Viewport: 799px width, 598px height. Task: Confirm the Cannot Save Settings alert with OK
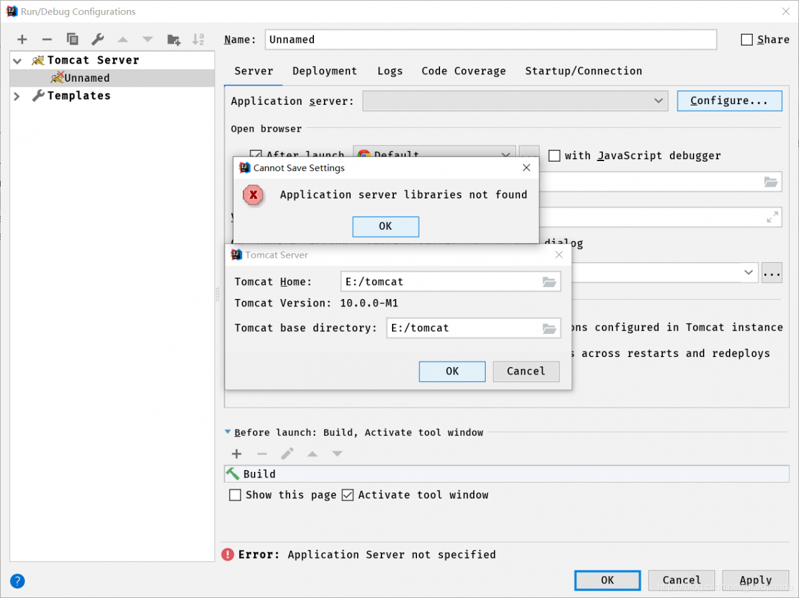pyautogui.click(x=386, y=227)
